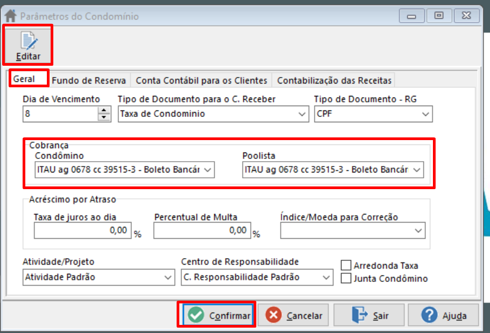Expand the Poolista cobrança dropdown
The height and width of the screenshot is (333, 490).
[417, 170]
